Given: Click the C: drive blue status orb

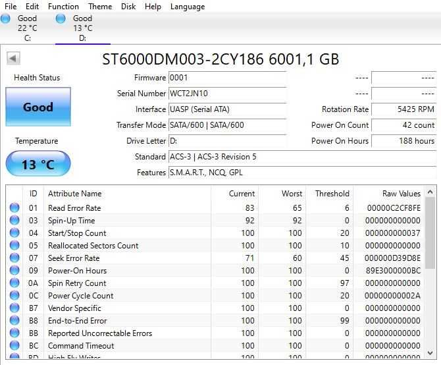Looking at the screenshot, I should pyautogui.click(x=5, y=18).
